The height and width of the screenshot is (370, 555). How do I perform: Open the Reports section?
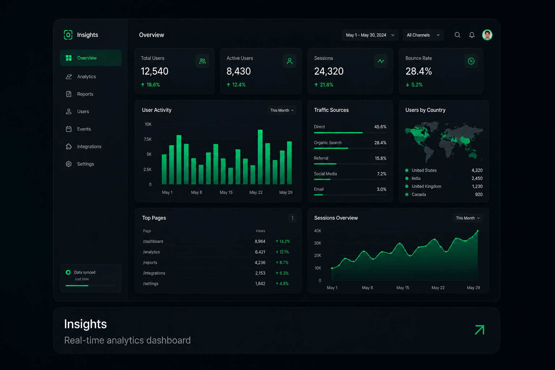pos(91,94)
